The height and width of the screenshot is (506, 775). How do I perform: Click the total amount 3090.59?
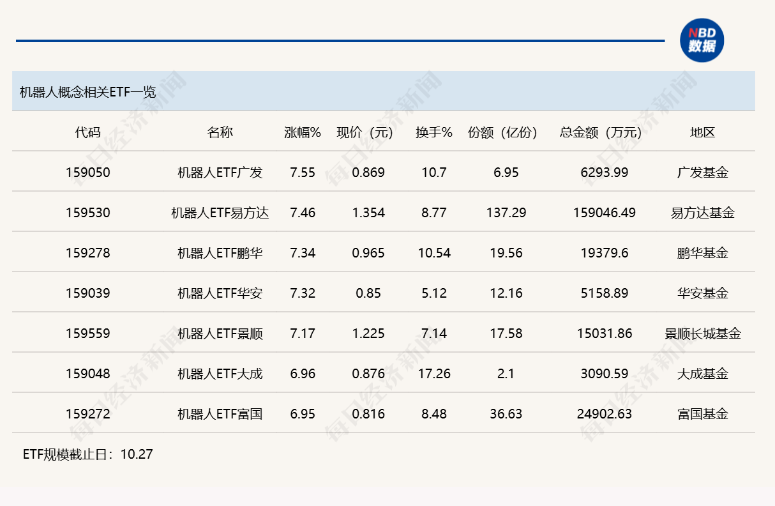[x=605, y=374]
